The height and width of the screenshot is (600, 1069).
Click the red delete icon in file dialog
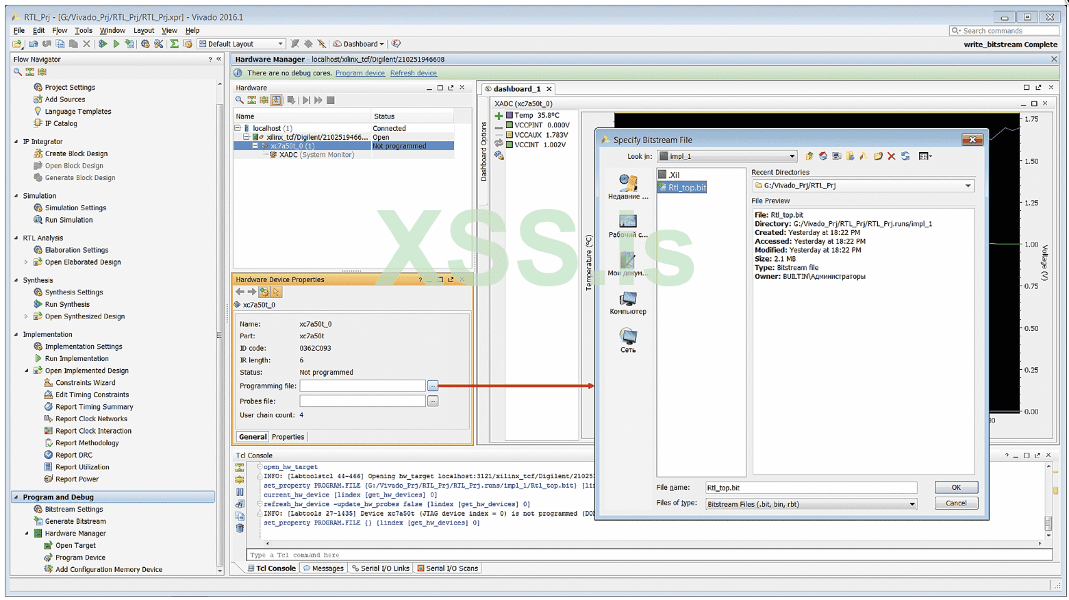pyautogui.click(x=892, y=156)
